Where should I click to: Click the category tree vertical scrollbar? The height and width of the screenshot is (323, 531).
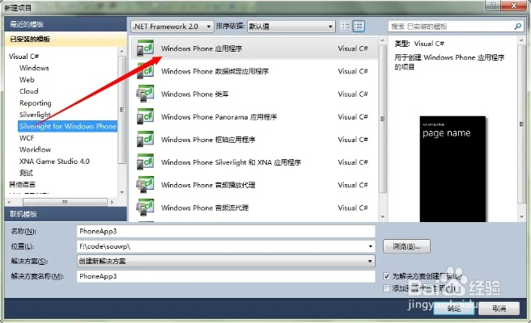pyautogui.click(x=121, y=110)
